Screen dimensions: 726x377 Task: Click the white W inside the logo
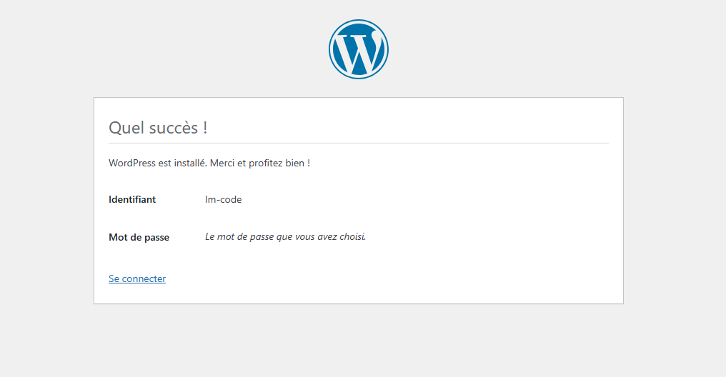[357, 53]
